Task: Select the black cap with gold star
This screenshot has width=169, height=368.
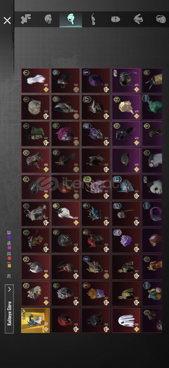Action: 126,160
